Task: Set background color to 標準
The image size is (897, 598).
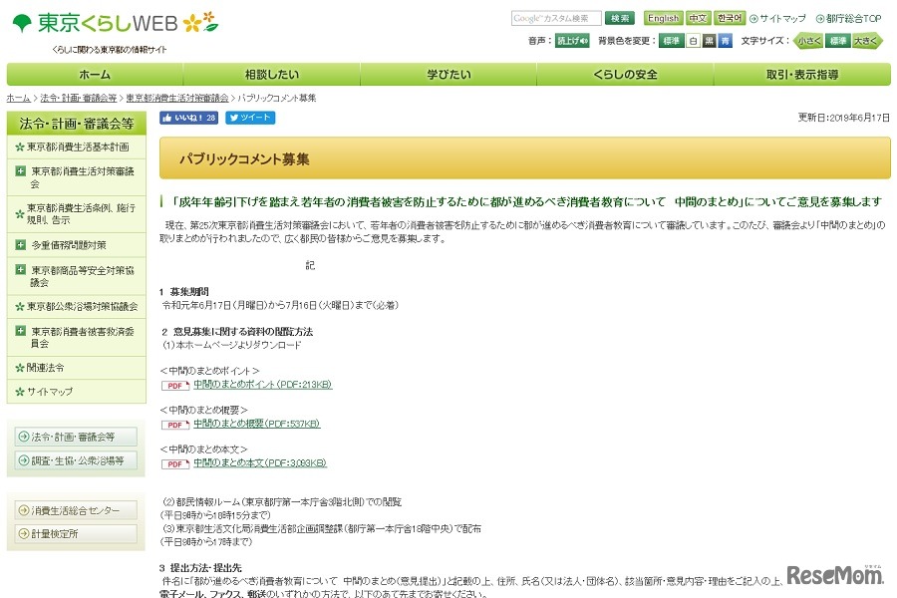Action: coord(671,41)
